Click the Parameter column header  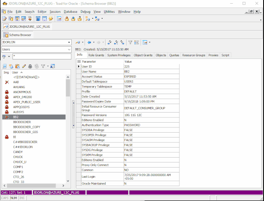point(102,62)
